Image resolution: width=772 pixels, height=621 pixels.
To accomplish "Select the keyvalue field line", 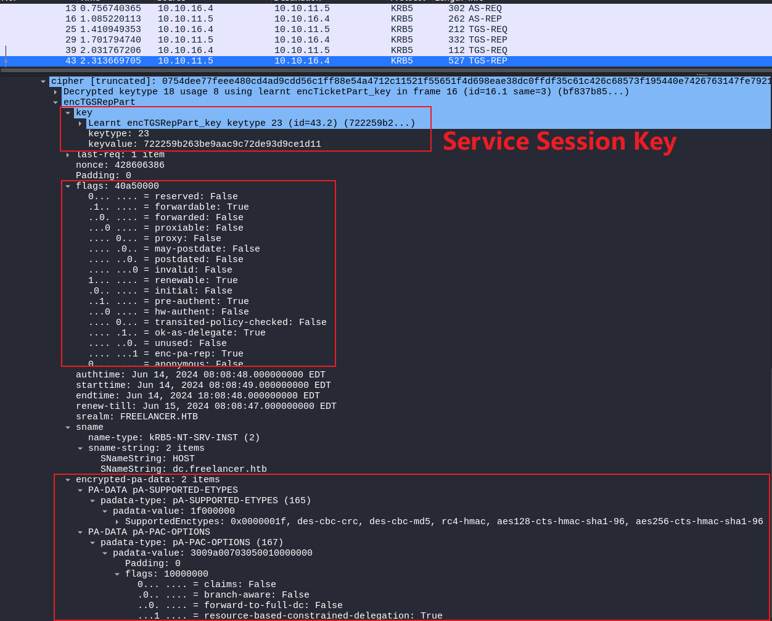I will click(x=204, y=144).
